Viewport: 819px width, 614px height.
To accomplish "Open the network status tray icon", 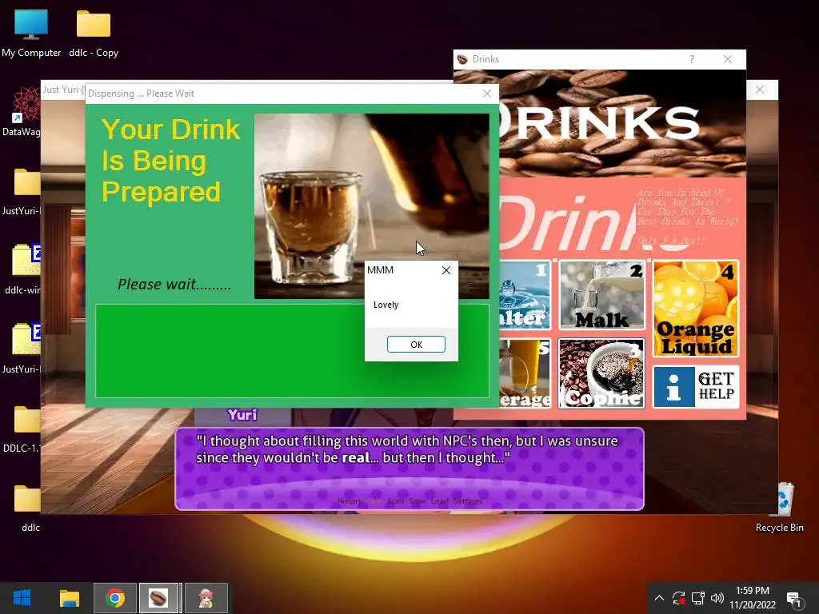I will point(697,598).
